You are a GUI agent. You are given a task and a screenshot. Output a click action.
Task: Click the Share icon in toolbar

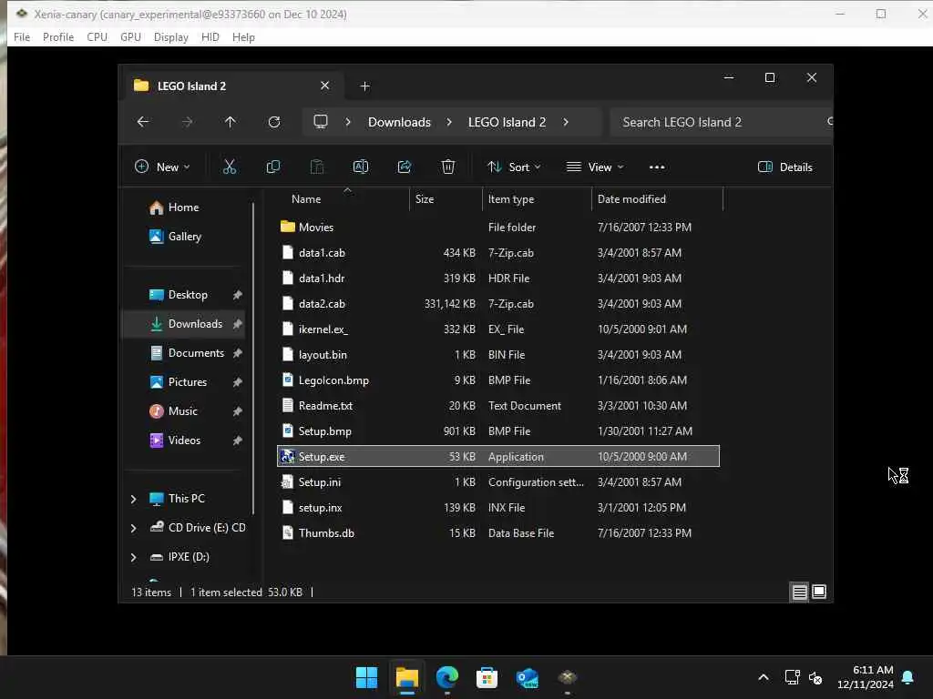pos(405,167)
